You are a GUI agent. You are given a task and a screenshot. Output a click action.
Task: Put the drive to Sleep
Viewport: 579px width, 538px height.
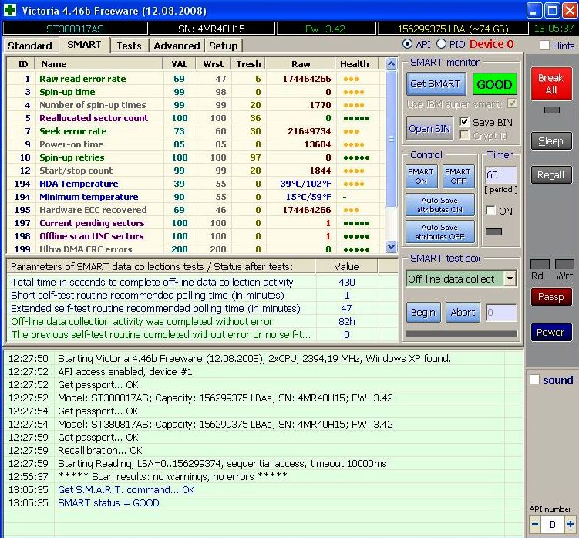click(551, 141)
